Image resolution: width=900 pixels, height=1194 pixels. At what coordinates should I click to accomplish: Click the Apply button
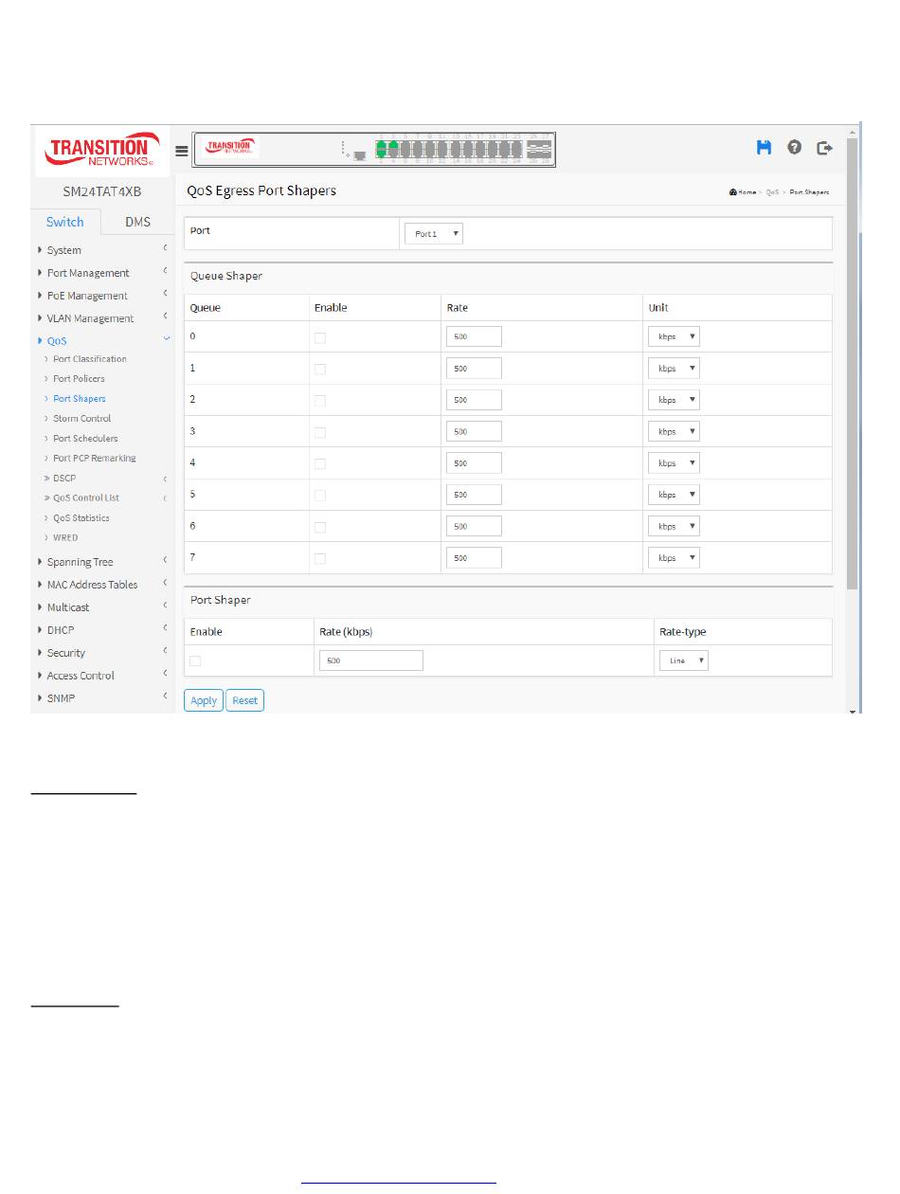(204, 701)
